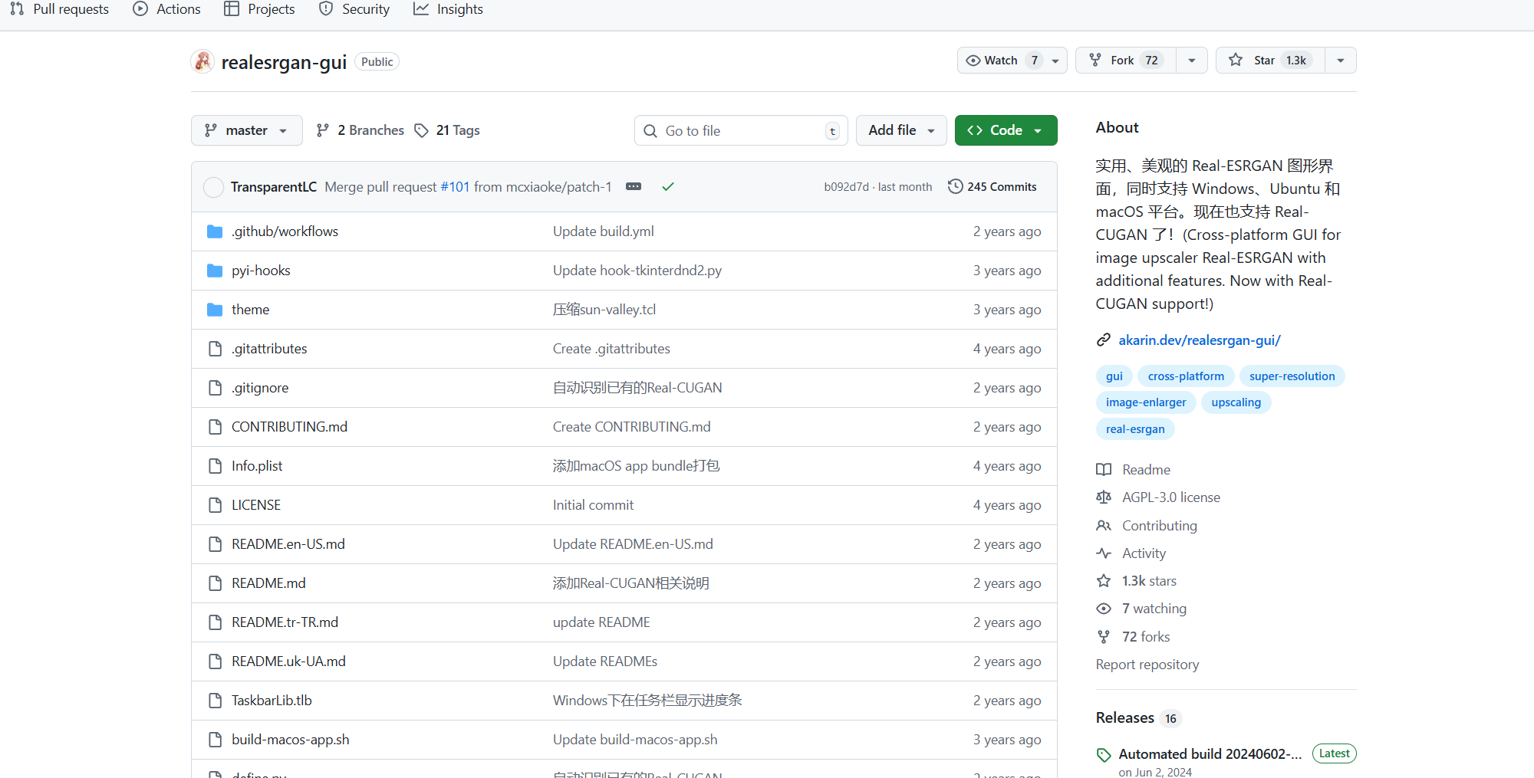Open the 'Update hook-tkinterdnd2.py' commit message

click(x=637, y=271)
